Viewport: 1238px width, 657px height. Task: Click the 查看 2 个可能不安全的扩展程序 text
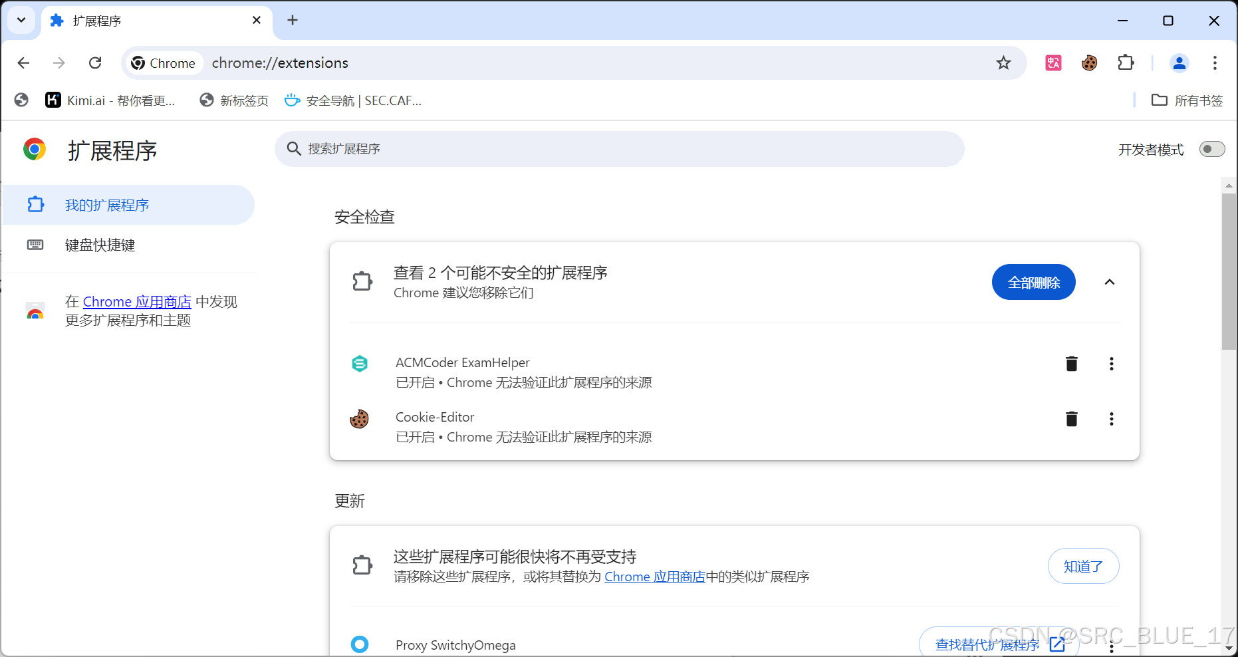501,273
